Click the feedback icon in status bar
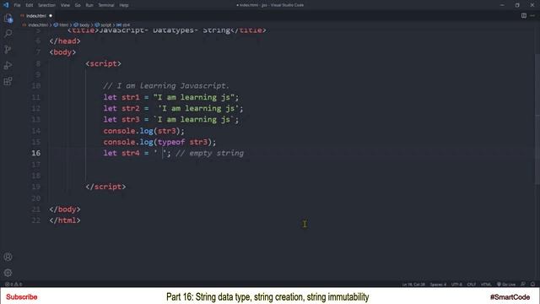This screenshot has width=540, height=304. coord(523,285)
